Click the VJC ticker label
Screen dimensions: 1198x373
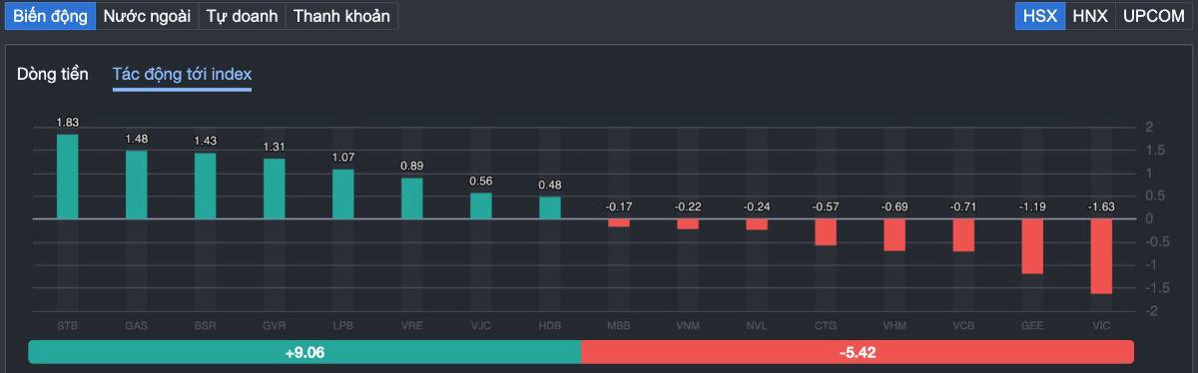tap(481, 326)
